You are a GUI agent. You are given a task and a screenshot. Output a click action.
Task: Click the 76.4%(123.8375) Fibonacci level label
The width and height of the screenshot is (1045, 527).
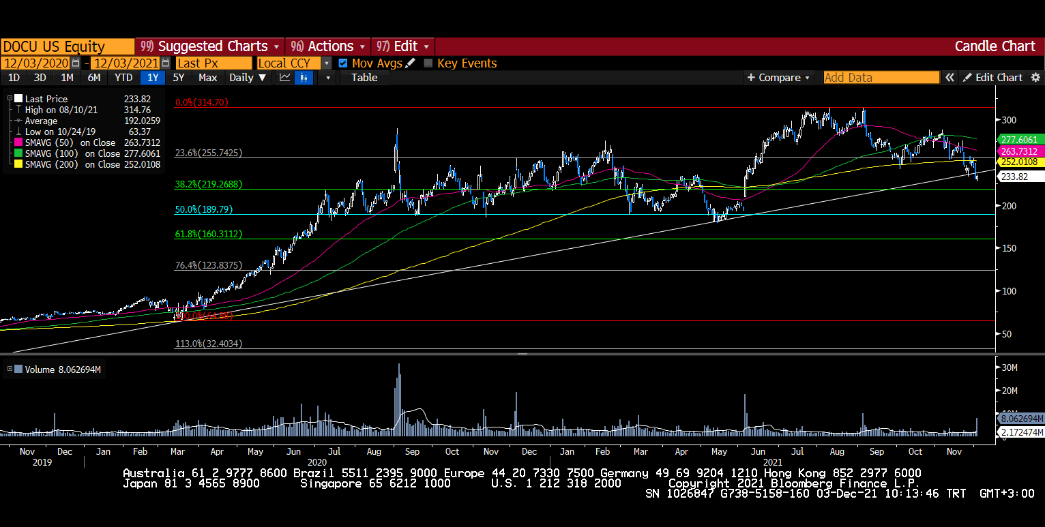pyautogui.click(x=209, y=265)
